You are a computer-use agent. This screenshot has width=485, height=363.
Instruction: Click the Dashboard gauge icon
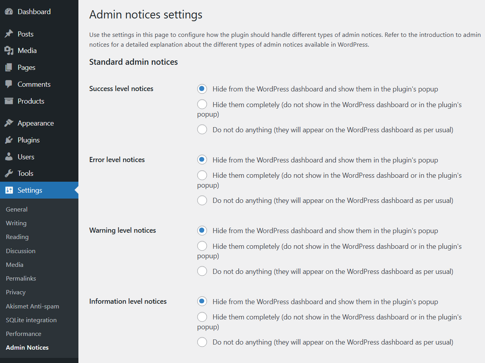[9, 12]
